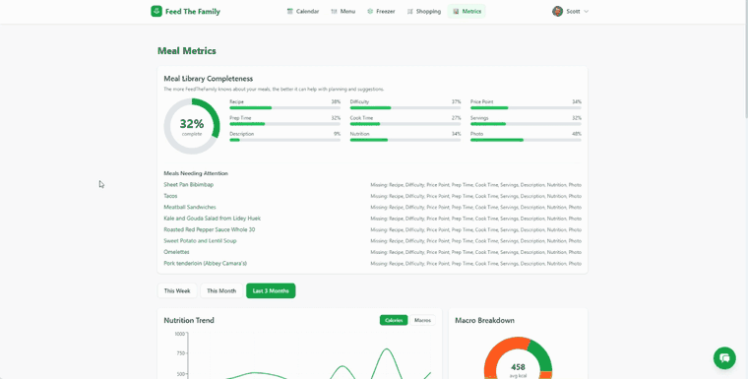
Task: Expand the Scott account dropdown chevron
Action: (586, 12)
